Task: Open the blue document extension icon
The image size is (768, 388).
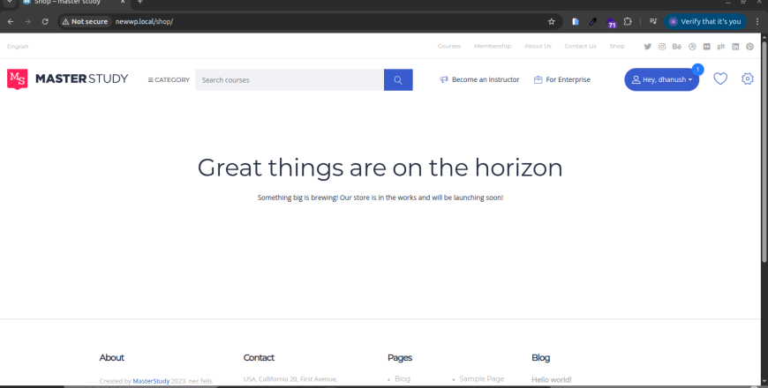Action: tap(576, 21)
